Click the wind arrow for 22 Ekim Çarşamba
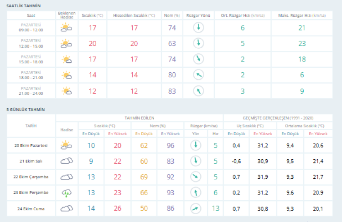This screenshot has height=222, width=342. click(x=195, y=177)
